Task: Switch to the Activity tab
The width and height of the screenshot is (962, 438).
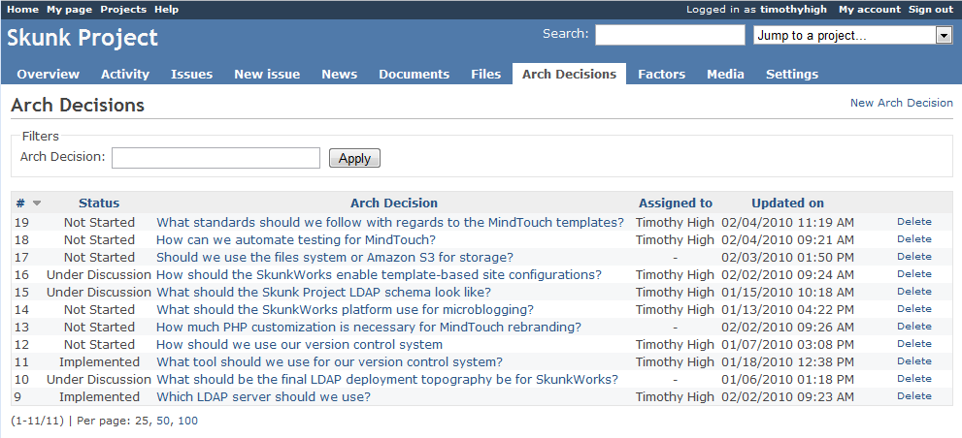Action: 125,74
